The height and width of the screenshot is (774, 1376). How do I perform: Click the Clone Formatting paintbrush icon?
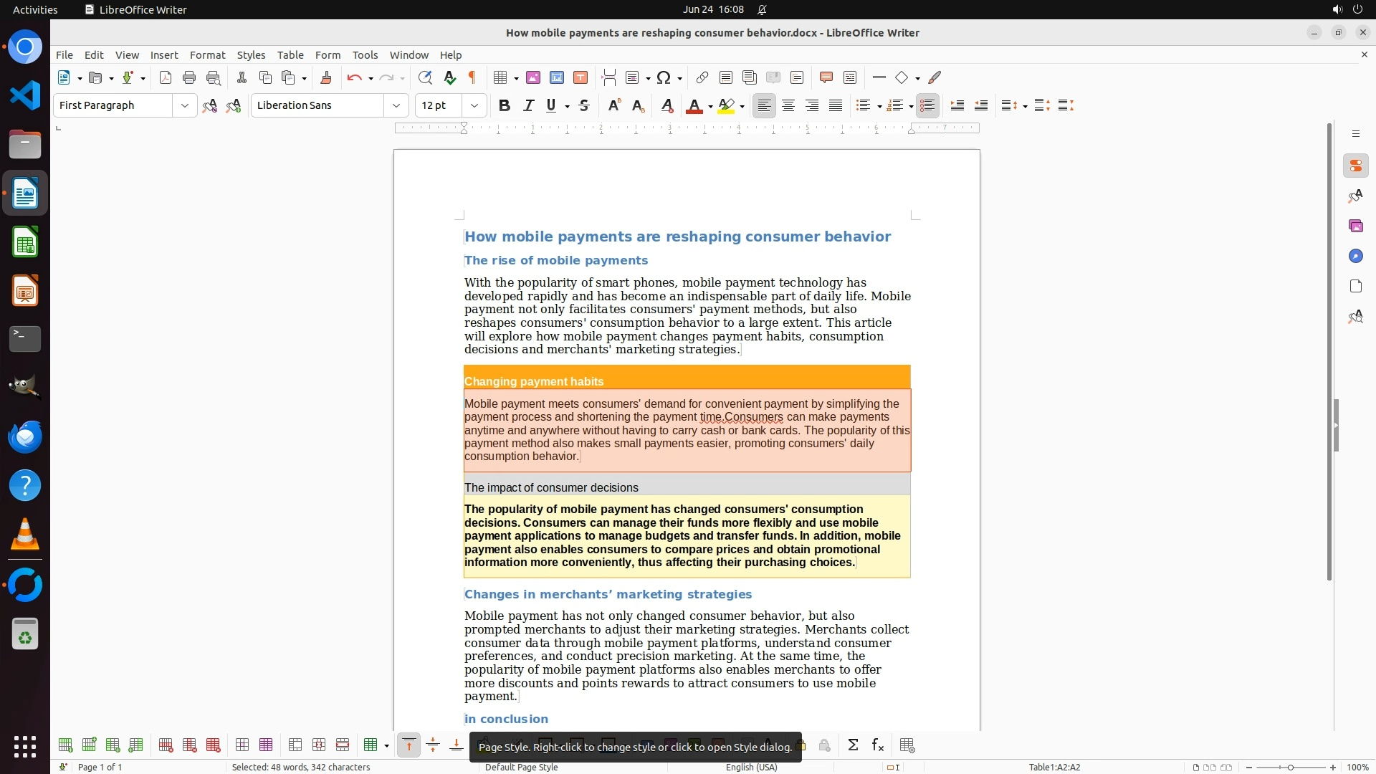coord(326,77)
